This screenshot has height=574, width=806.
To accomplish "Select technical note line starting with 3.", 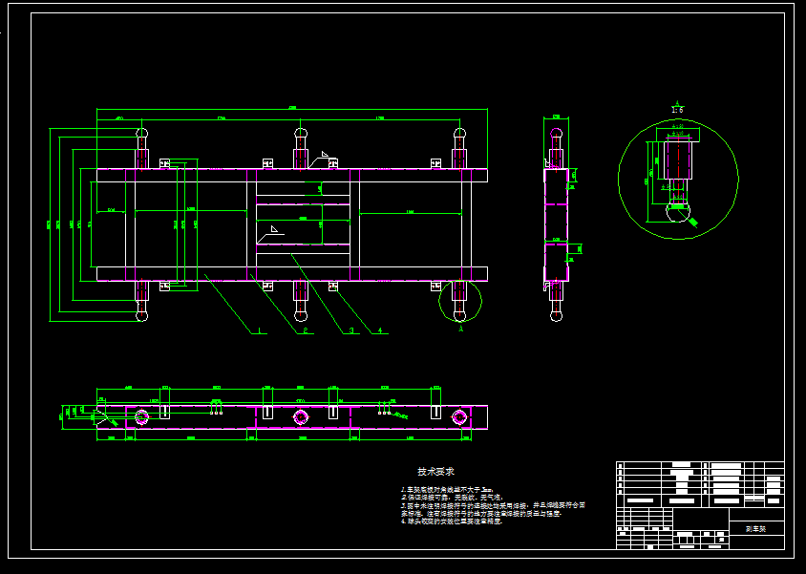I will pyautogui.click(x=493, y=509).
